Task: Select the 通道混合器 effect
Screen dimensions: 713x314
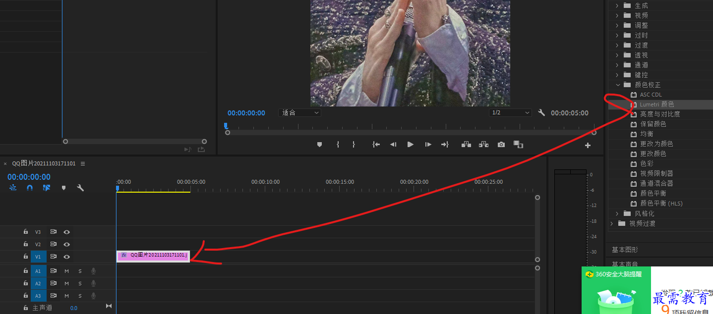Action: click(x=656, y=184)
